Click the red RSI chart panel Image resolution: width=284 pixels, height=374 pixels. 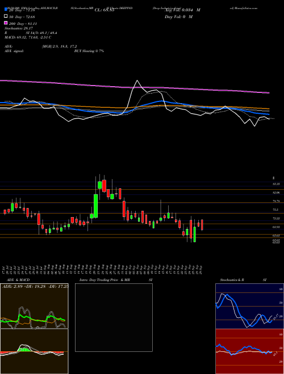249,351
